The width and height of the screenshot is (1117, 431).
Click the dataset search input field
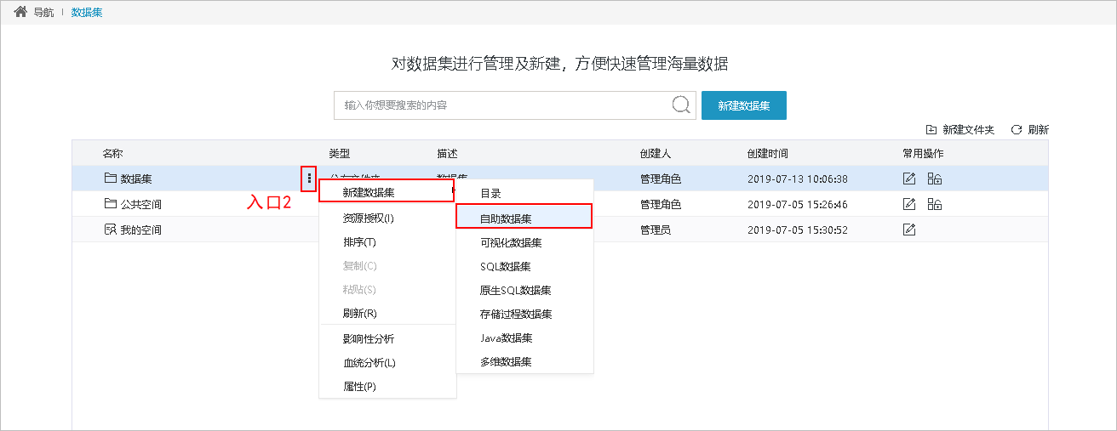tap(502, 105)
